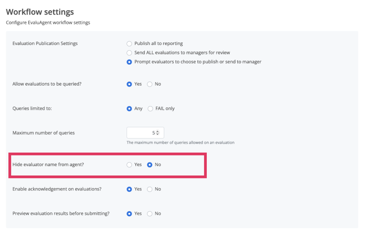Enable acknowledgement on evaluations with Yes
The width and height of the screenshot is (366, 234).
(x=130, y=189)
